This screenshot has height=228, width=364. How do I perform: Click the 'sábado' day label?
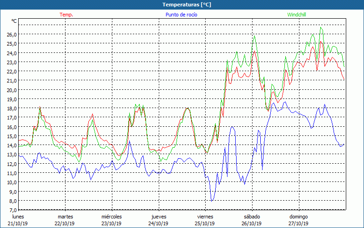click(x=252, y=217)
